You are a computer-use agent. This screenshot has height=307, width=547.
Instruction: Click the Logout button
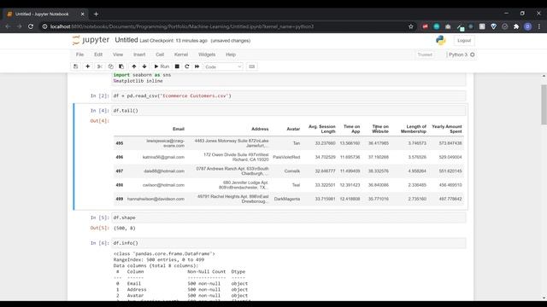464,41
